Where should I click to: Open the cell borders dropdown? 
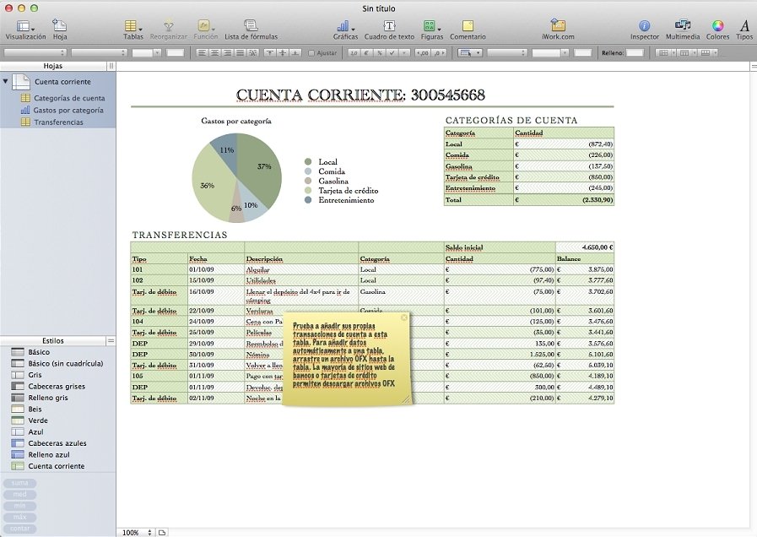[470, 52]
